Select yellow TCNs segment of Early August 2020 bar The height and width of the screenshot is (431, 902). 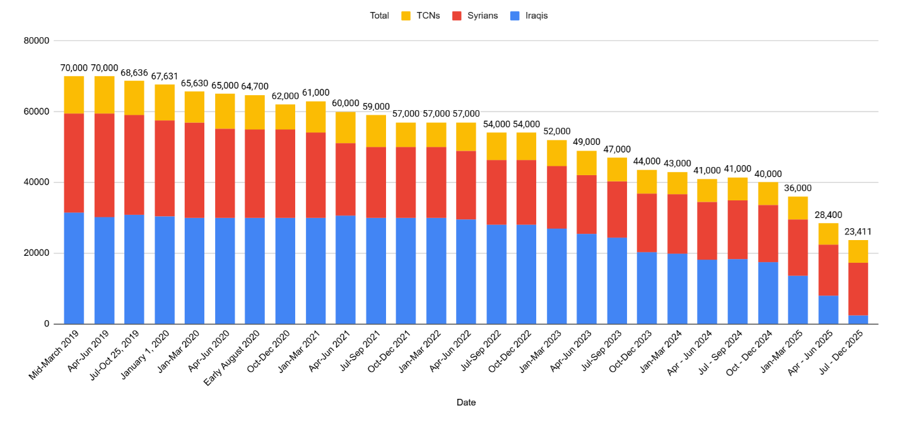(255, 112)
